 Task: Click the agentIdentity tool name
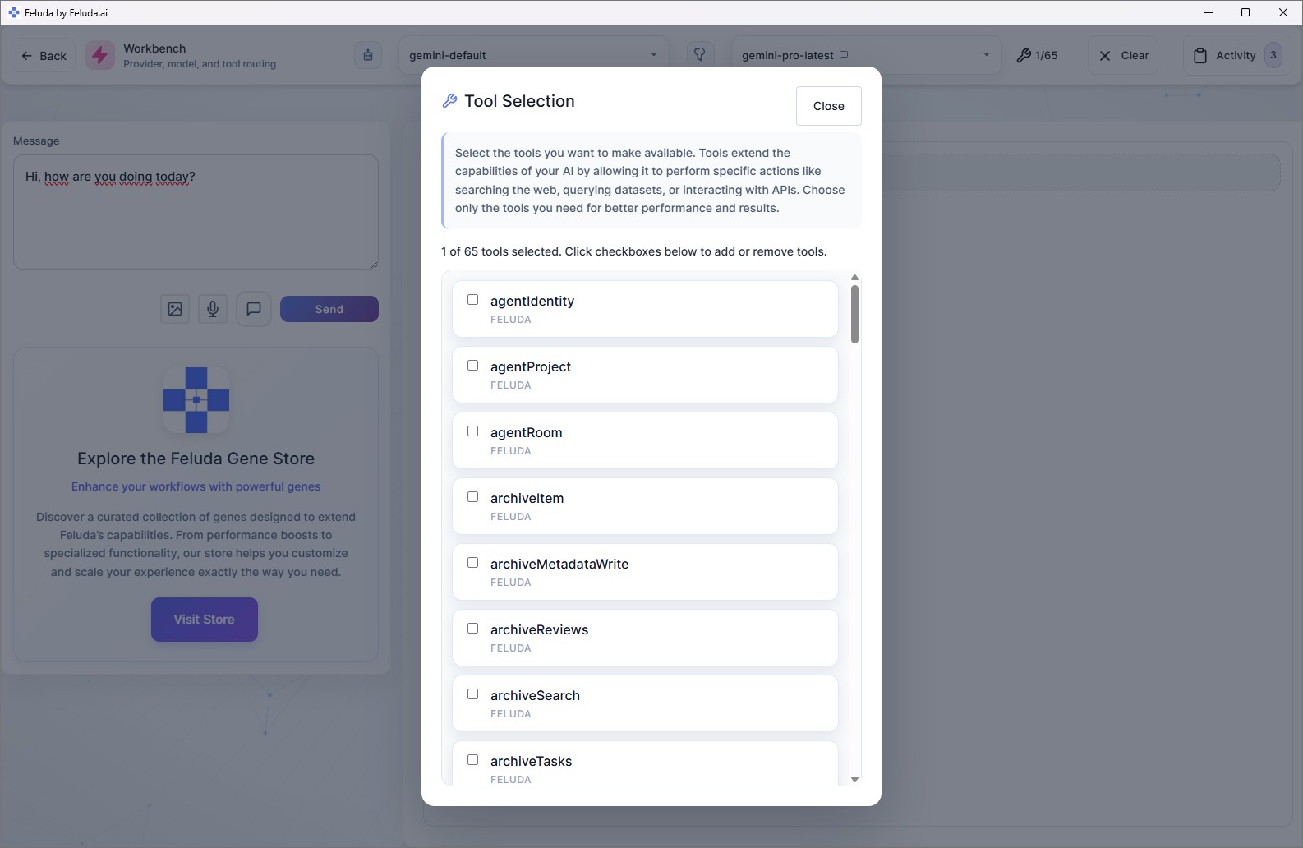click(532, 301)
